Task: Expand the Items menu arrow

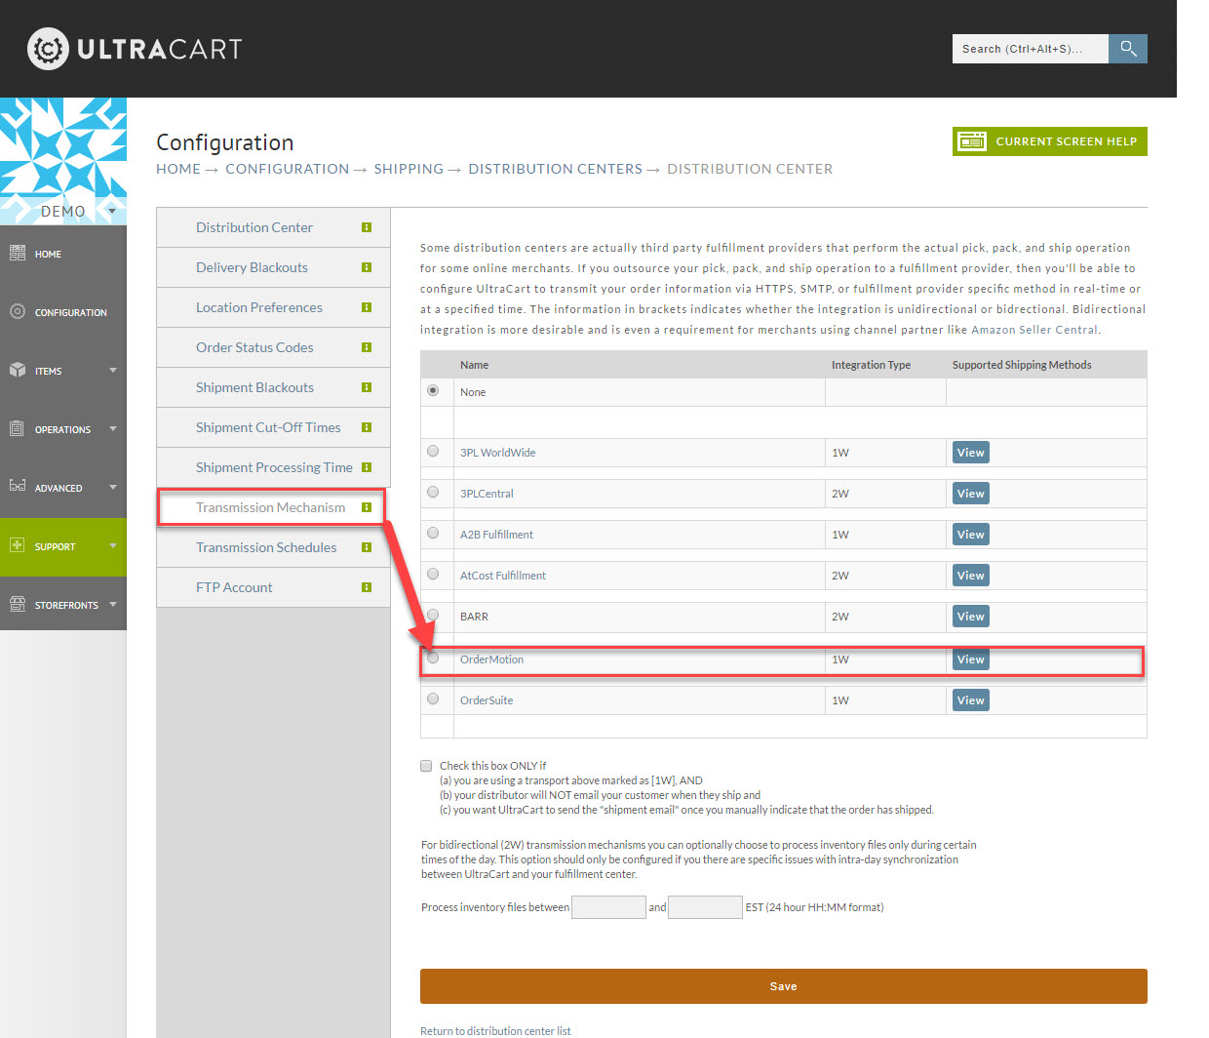Action: 113,371
